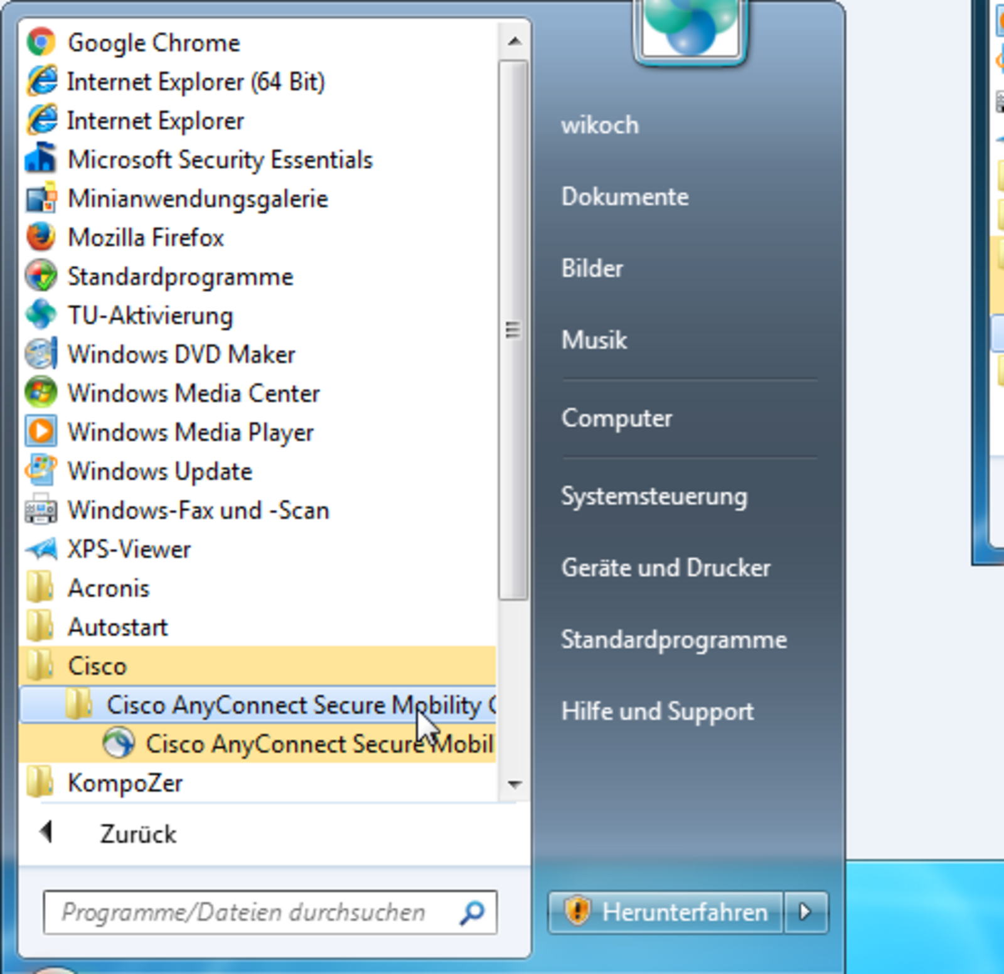Open Windows Media Player icon

41,432
